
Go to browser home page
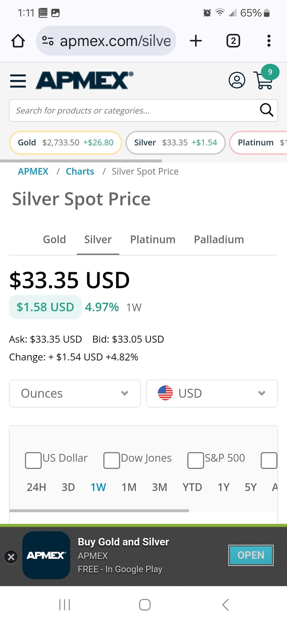point(18,41)
